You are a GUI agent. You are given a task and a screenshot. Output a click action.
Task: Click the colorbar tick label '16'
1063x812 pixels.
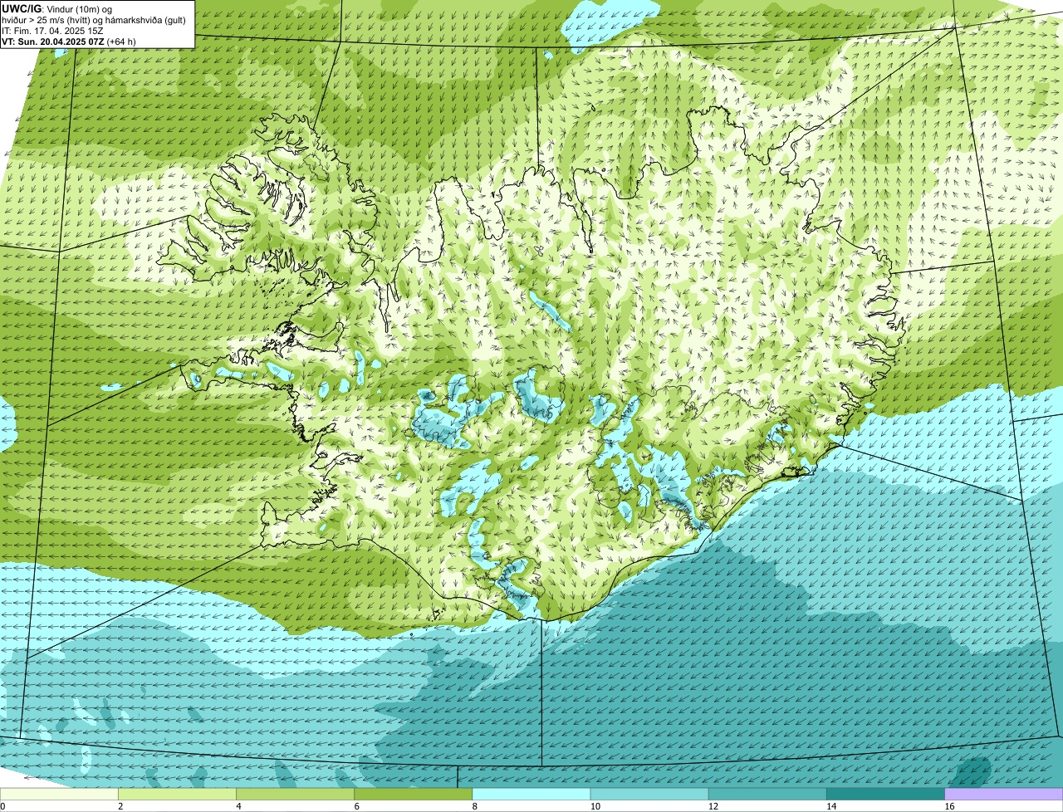pyautogui.click(x=949, y=806)
